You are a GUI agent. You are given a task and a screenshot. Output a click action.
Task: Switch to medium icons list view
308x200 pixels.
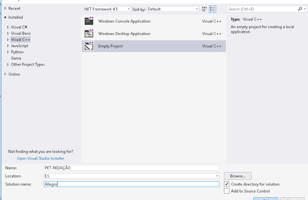point(213,9)
